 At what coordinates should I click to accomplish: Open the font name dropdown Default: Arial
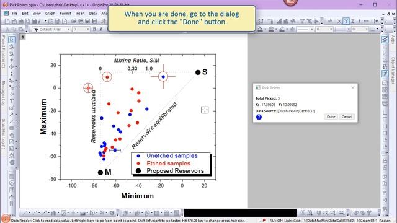(x=51, y=30)
